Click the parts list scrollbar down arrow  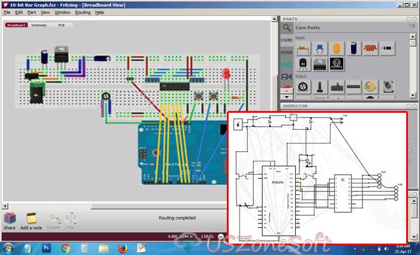point(413,95)
